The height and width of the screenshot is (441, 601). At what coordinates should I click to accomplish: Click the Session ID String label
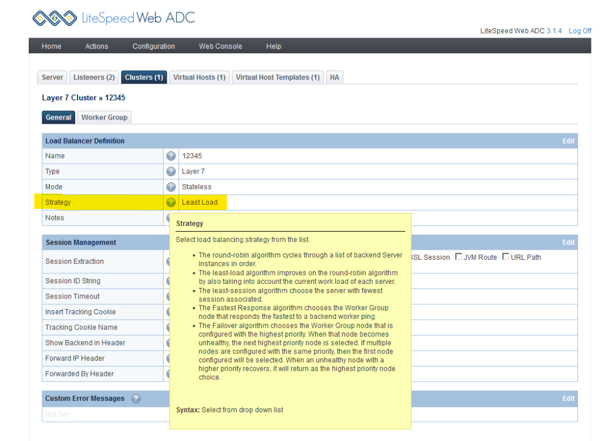[73, 281]
